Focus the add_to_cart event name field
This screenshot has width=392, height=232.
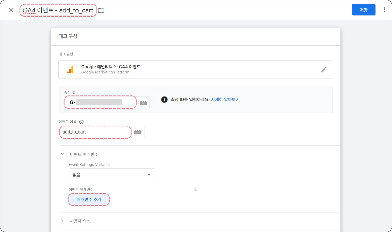pyautogui.click(x=95, y=132)
